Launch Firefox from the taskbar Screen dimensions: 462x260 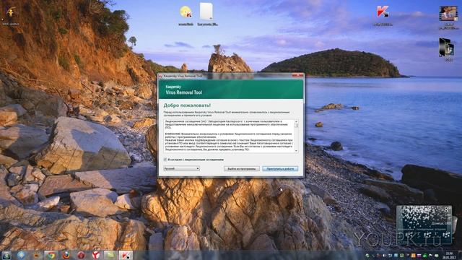click(x=66, y=255)
